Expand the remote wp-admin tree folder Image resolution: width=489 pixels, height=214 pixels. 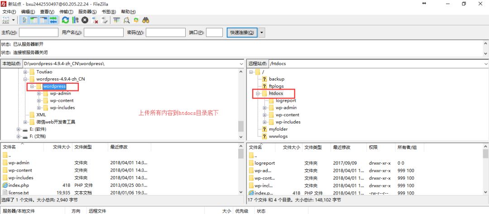[265, 108]
